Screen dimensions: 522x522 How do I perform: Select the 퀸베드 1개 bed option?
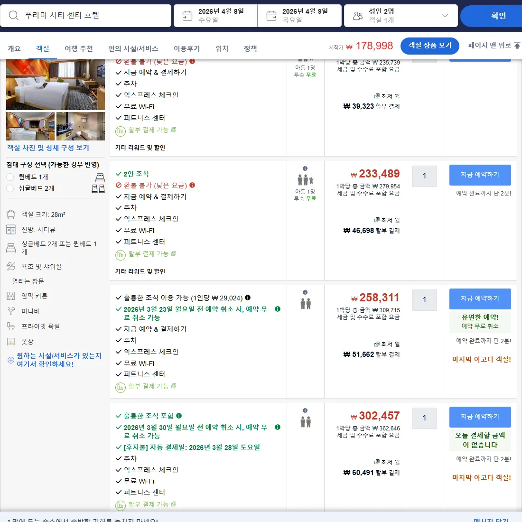coord(10,177)
